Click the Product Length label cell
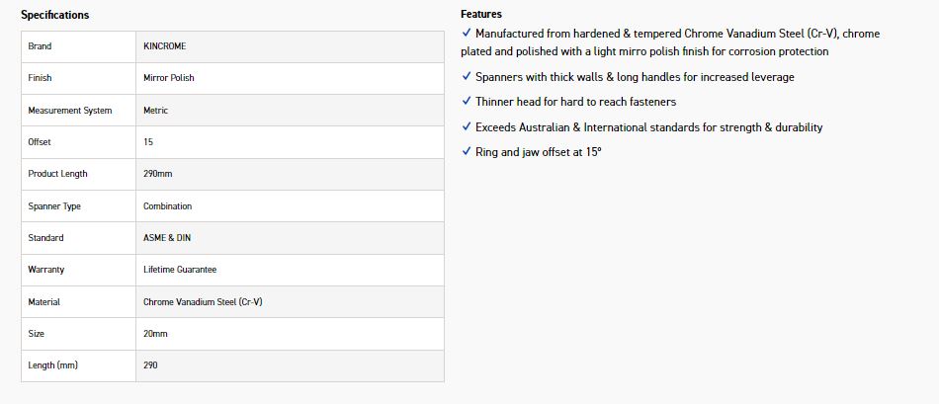Viewport: 939px width, 404px height. point(57,174)
